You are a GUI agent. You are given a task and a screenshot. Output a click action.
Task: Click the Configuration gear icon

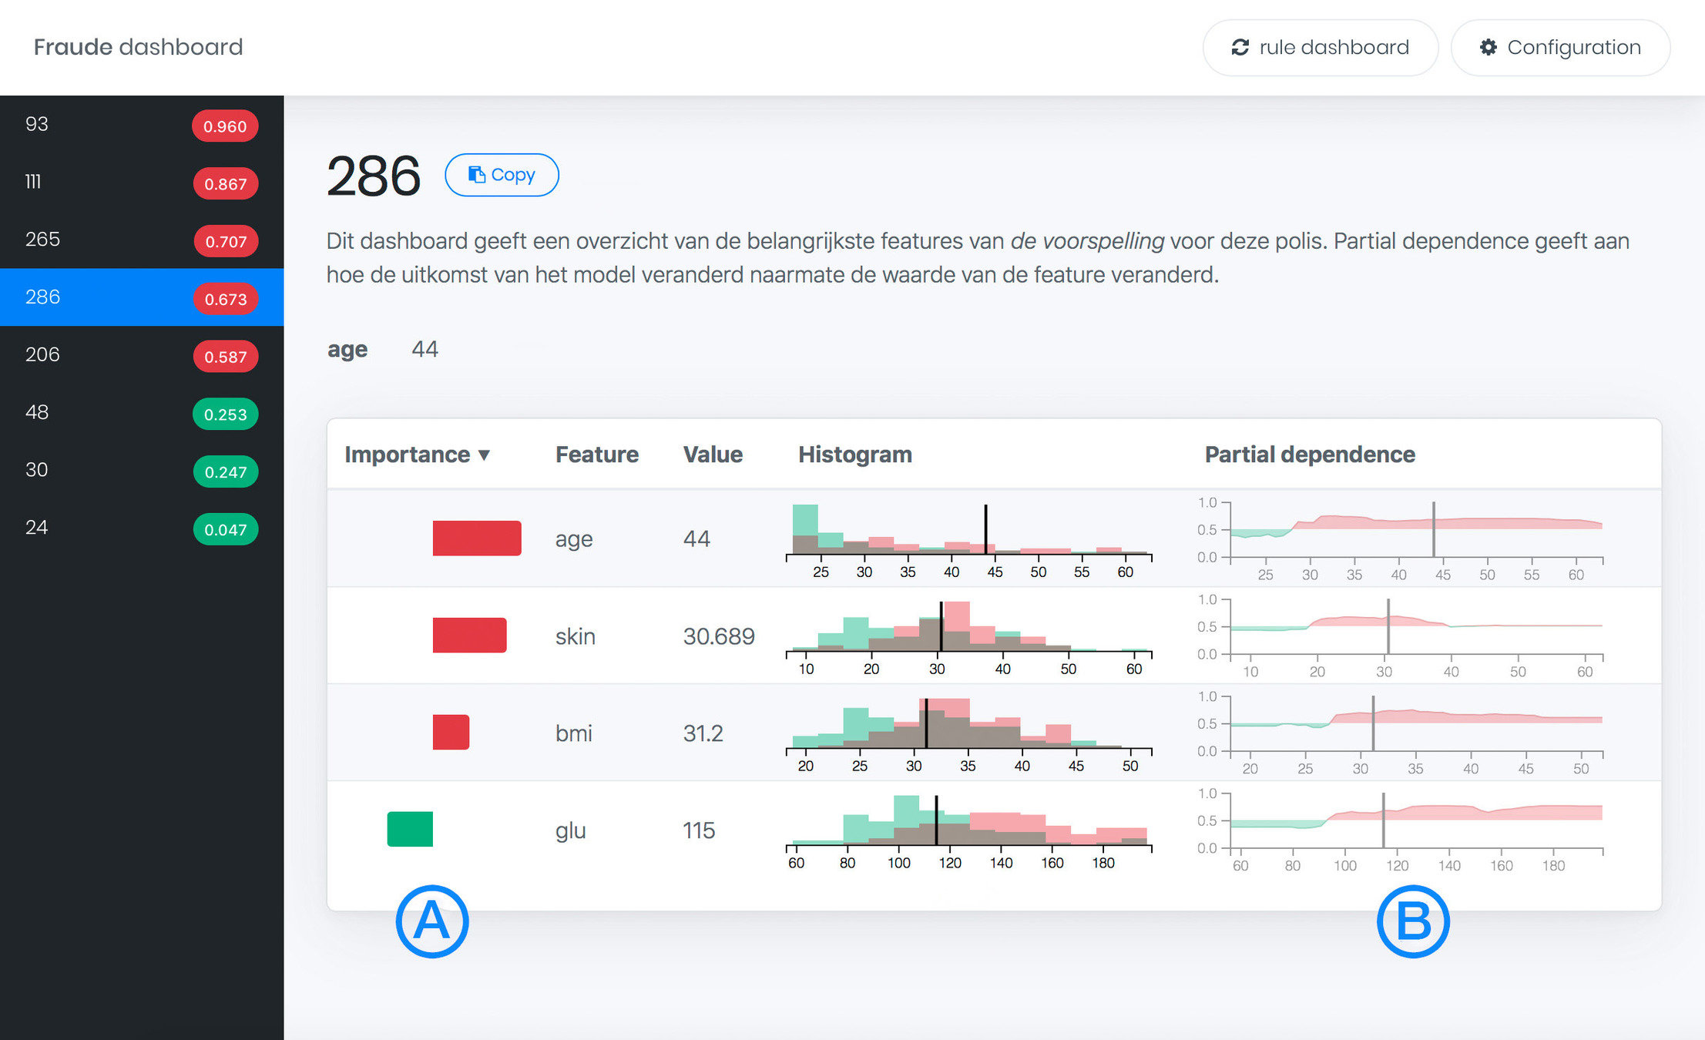1488,48
